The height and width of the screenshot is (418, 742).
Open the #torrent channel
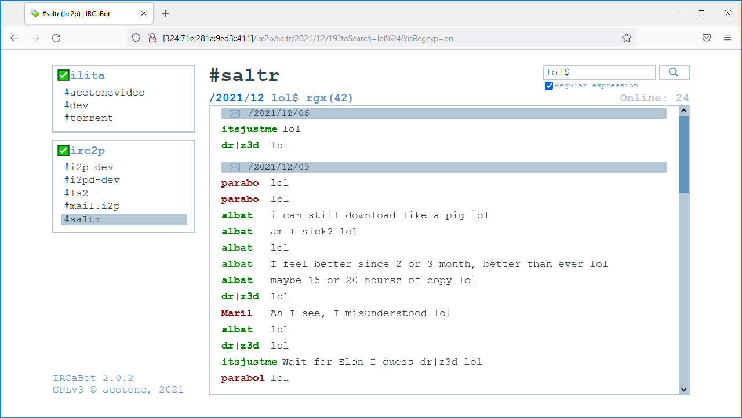pos(89,118)
